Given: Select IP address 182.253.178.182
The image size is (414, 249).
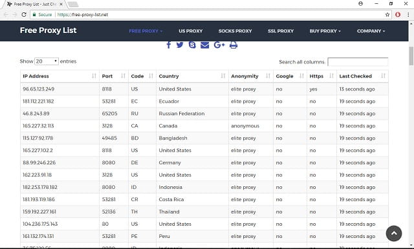Looking at the screenshot, I should 40,187.
